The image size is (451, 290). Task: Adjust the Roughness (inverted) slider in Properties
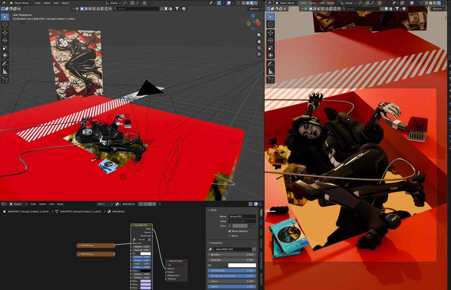(232, 276)
